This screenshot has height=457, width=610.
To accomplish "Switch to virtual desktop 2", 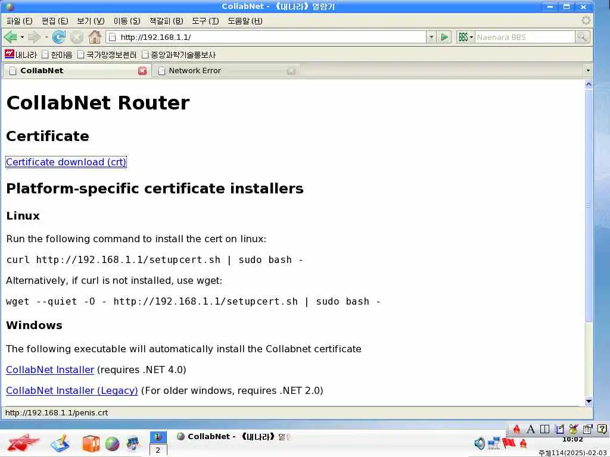I will click(x=158, y=450).
